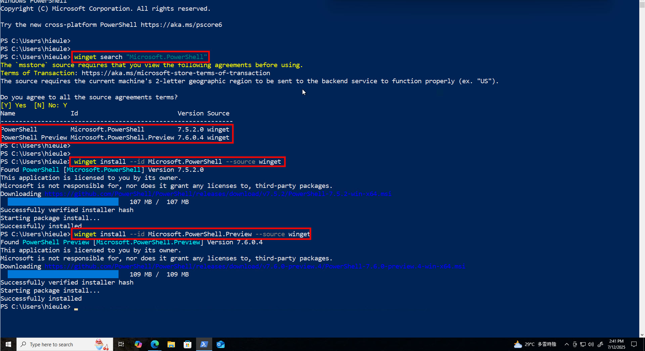Open Task View from taskbar
This screenshot has width=645, height=351.
pyautogui.click(x=121, y=344)
